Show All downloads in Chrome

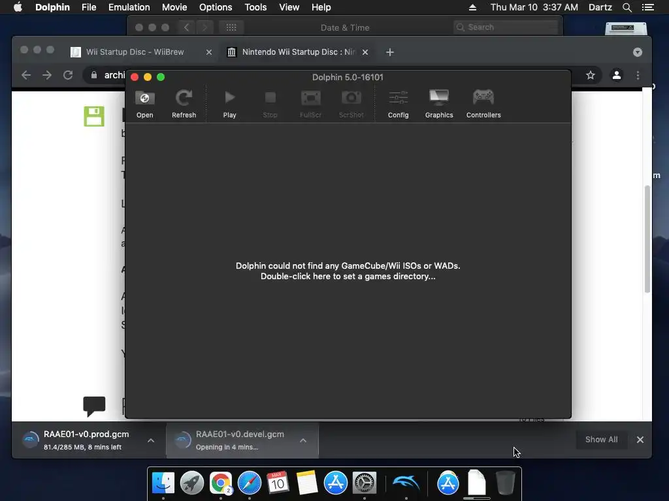(601, 440)
